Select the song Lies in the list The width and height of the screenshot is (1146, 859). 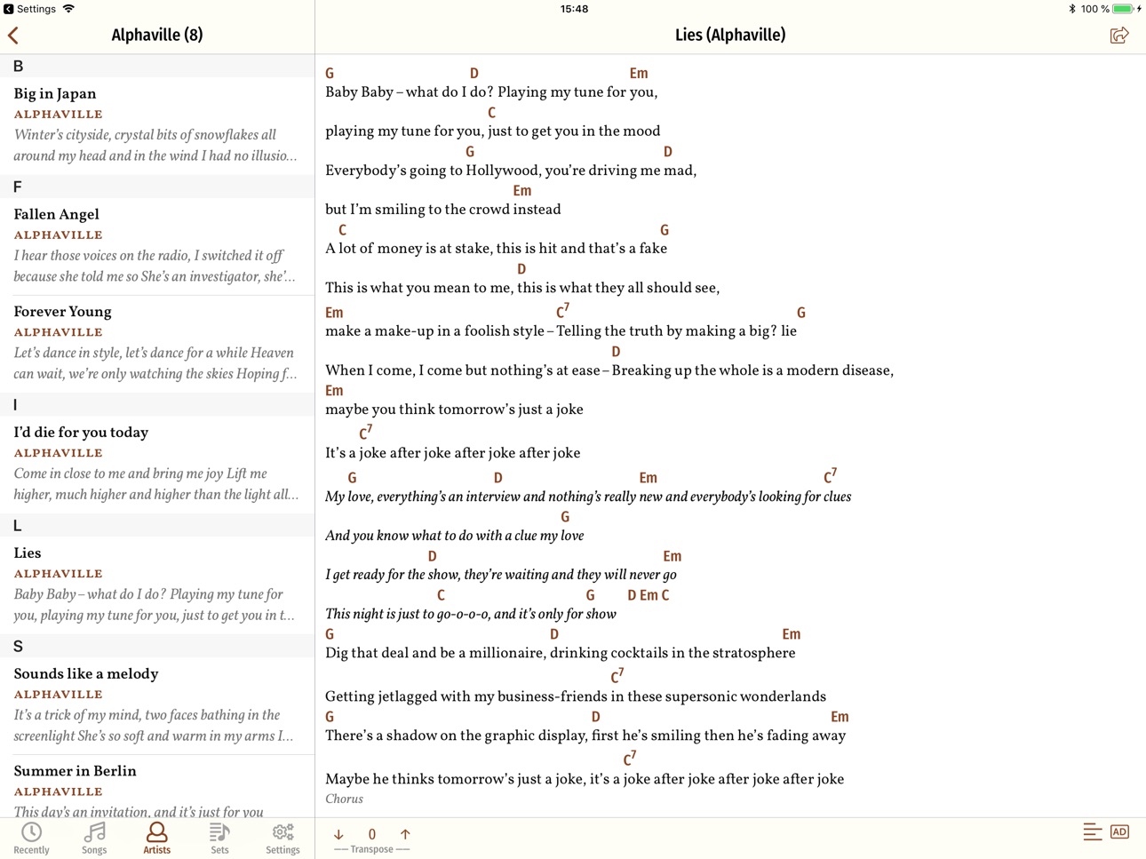[157, 585]
